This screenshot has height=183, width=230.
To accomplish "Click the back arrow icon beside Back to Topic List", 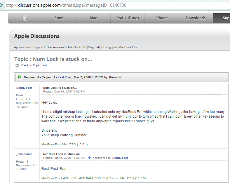I will [17, 65].
